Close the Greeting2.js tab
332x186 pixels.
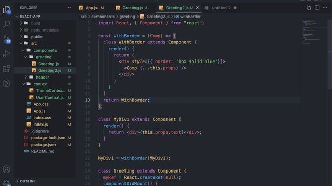pos(197,8)
